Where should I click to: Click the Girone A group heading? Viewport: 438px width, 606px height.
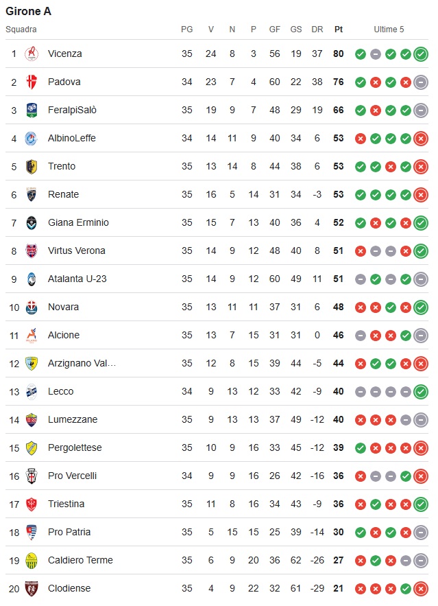click(x=28, y=11)
